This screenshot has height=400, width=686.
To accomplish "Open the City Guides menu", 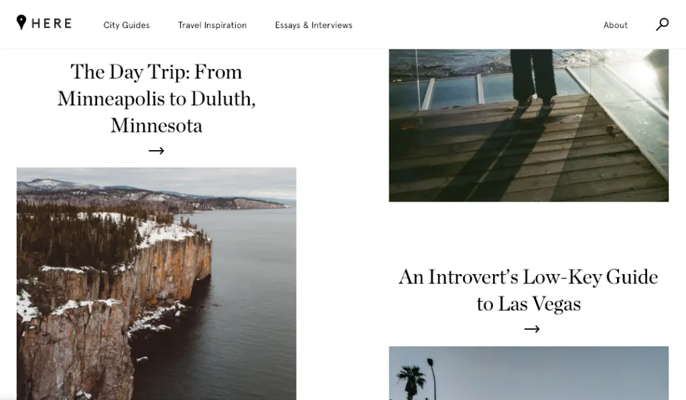I will (127, 25).
